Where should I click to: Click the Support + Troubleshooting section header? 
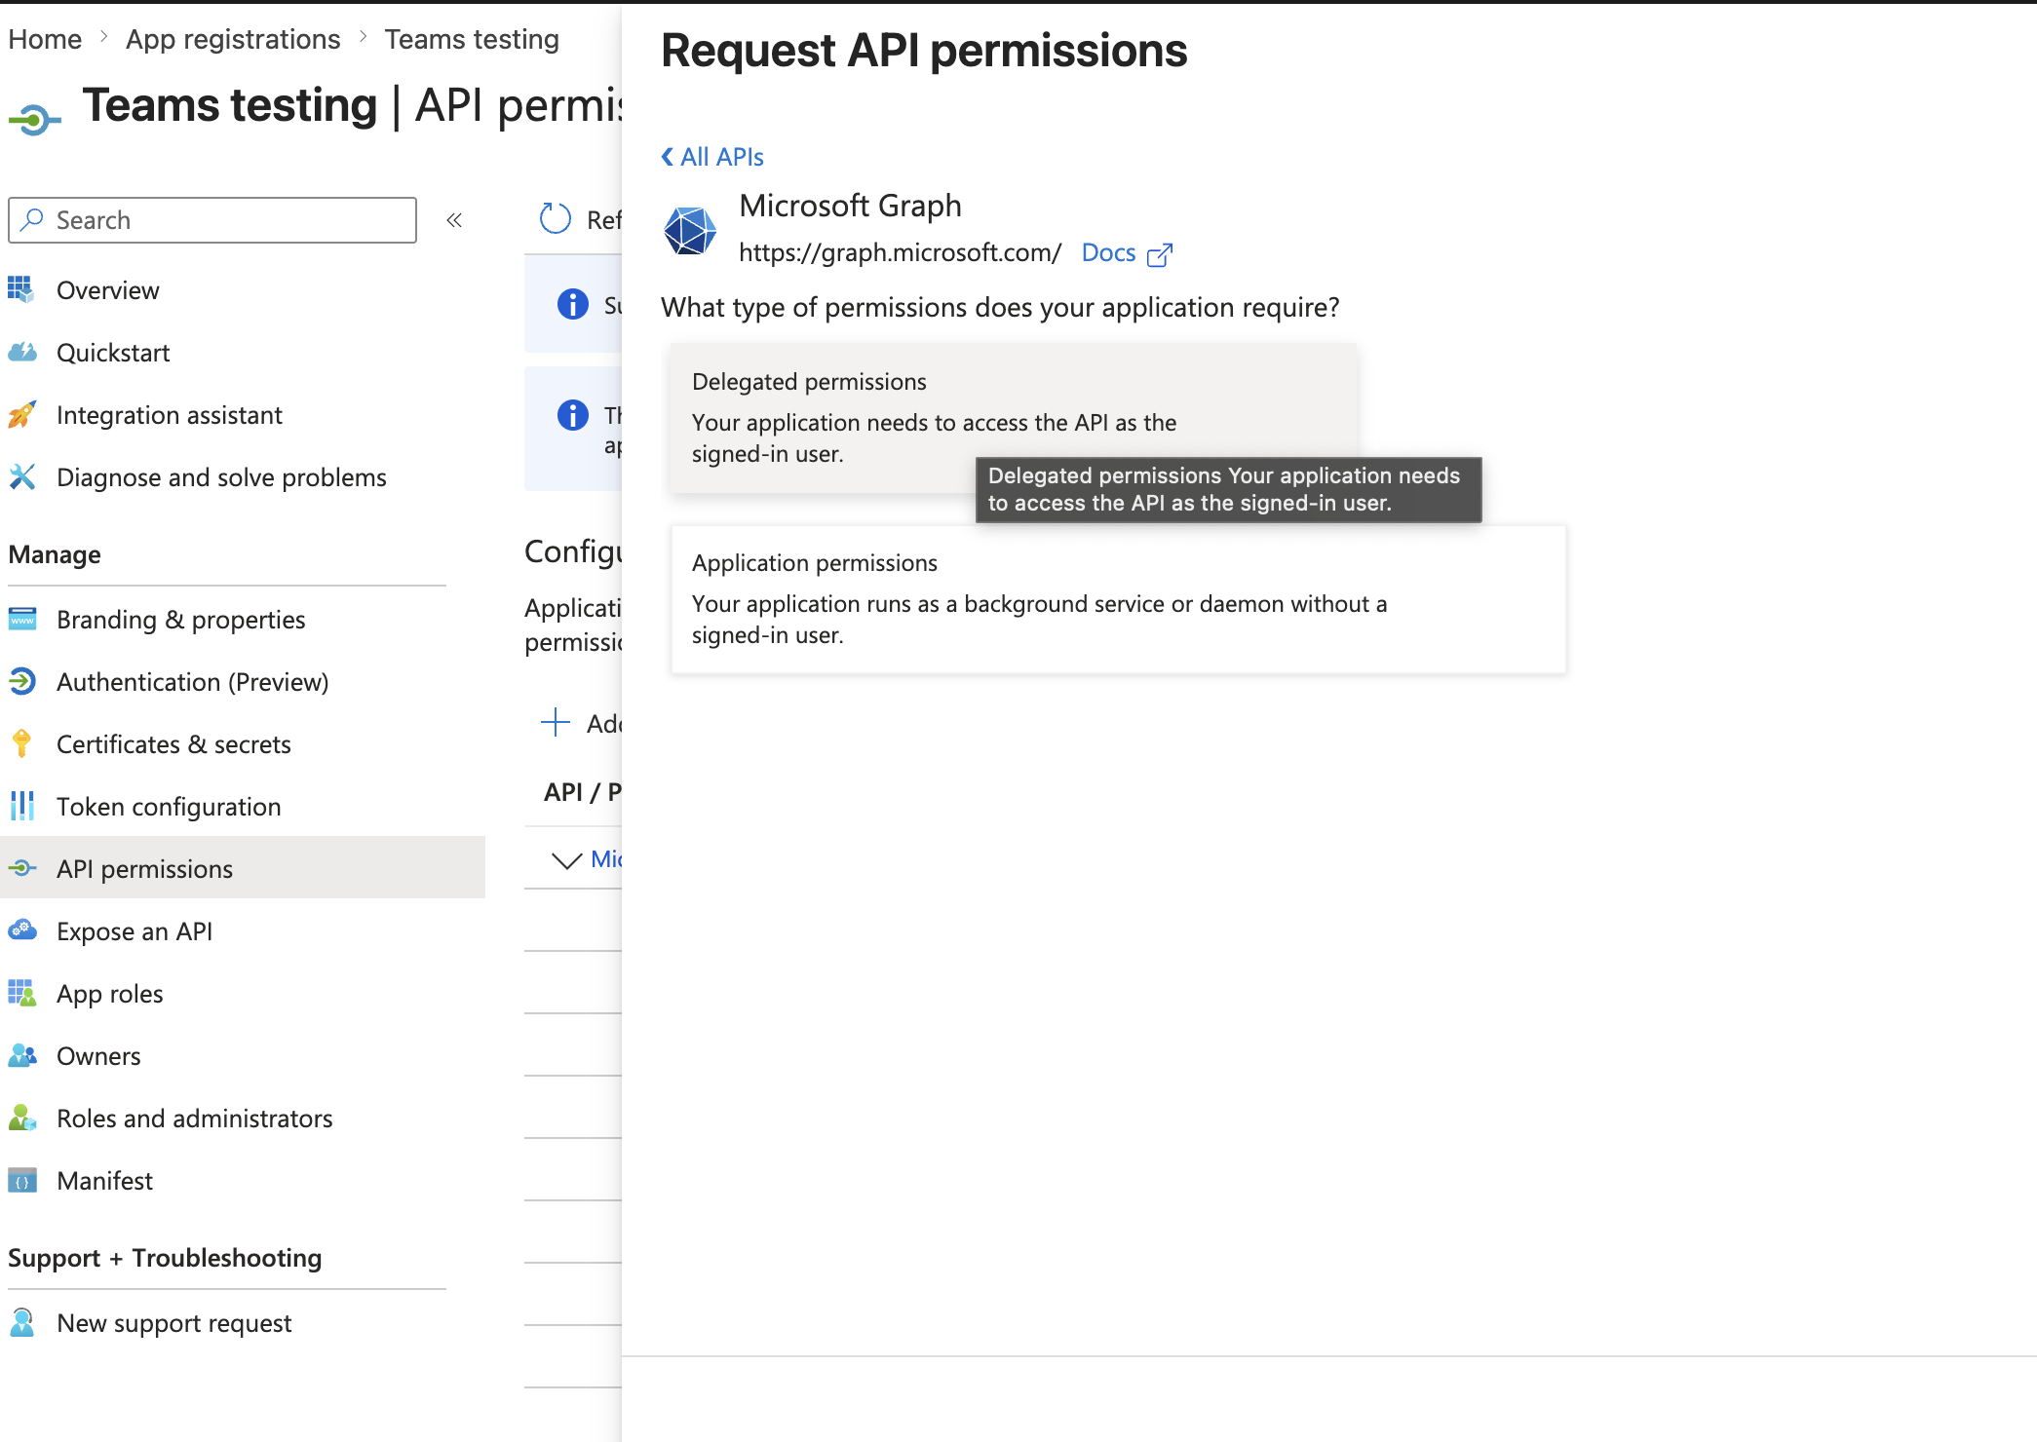(x=165, y=1258)
